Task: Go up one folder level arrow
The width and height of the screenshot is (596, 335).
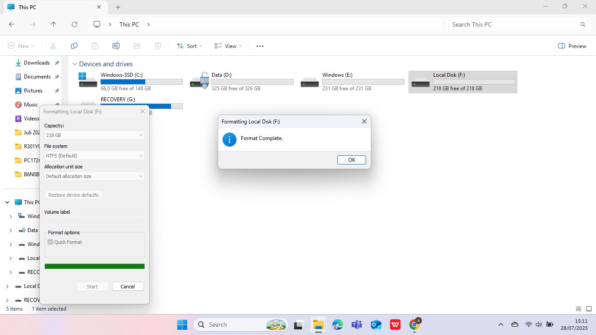Action: pos(54,24)
